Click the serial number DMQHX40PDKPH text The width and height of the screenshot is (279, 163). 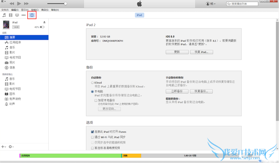pyautogui.click(x=113, y=41)
